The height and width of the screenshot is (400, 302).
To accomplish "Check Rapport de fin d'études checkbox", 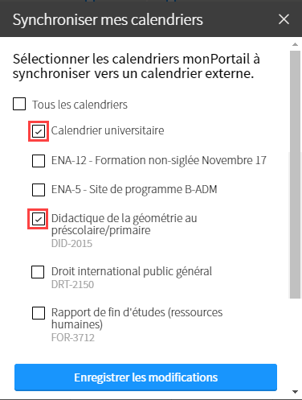I will (39, 313).
